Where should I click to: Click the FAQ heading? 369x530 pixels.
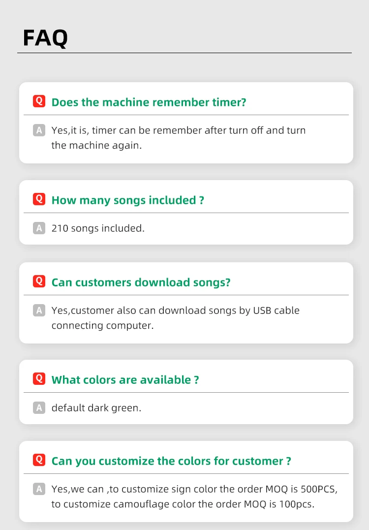point(45,38)
